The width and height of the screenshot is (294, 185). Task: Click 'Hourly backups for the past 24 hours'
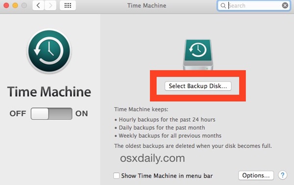pyautogui.click(x=167, y=120)
